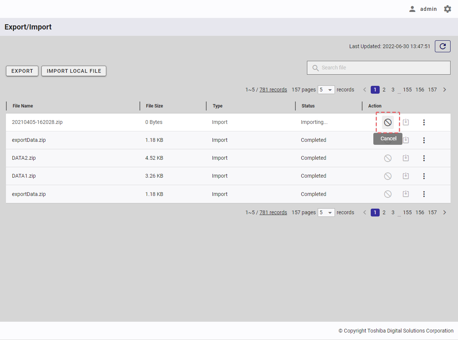
Task: Open more options for the first exportData.zip row
Action: [424, 140]
